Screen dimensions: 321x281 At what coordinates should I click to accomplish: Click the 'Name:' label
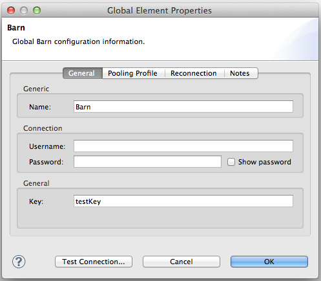(x=40, y=107)
